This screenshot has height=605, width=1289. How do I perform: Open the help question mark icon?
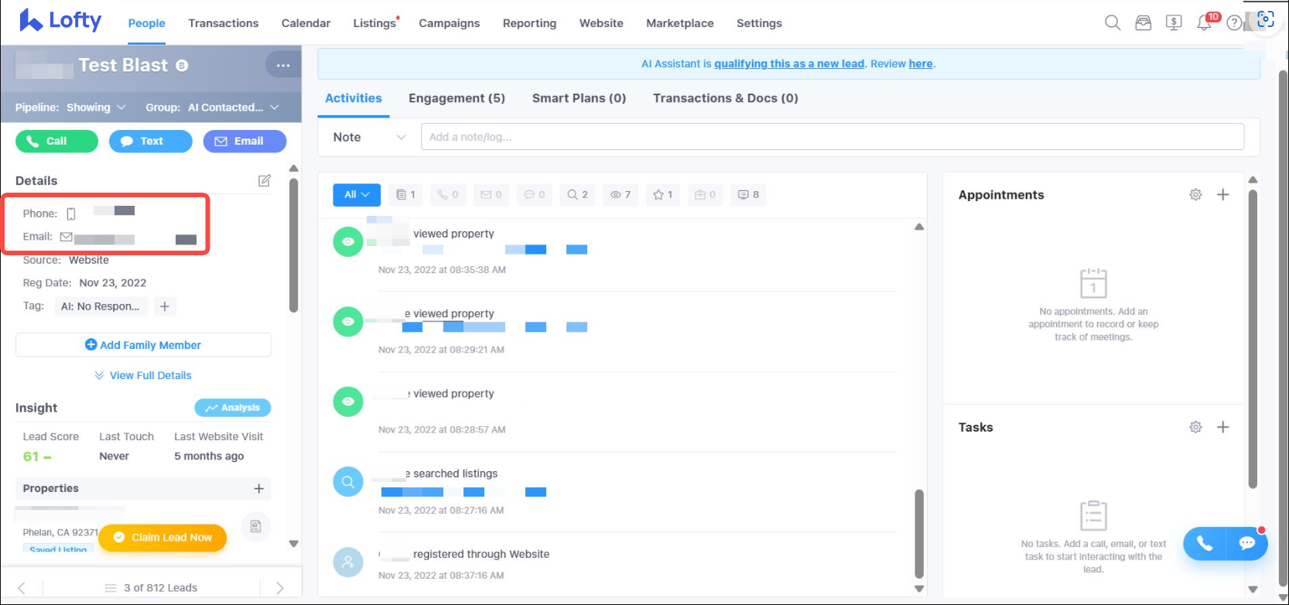coord(1234,23)
